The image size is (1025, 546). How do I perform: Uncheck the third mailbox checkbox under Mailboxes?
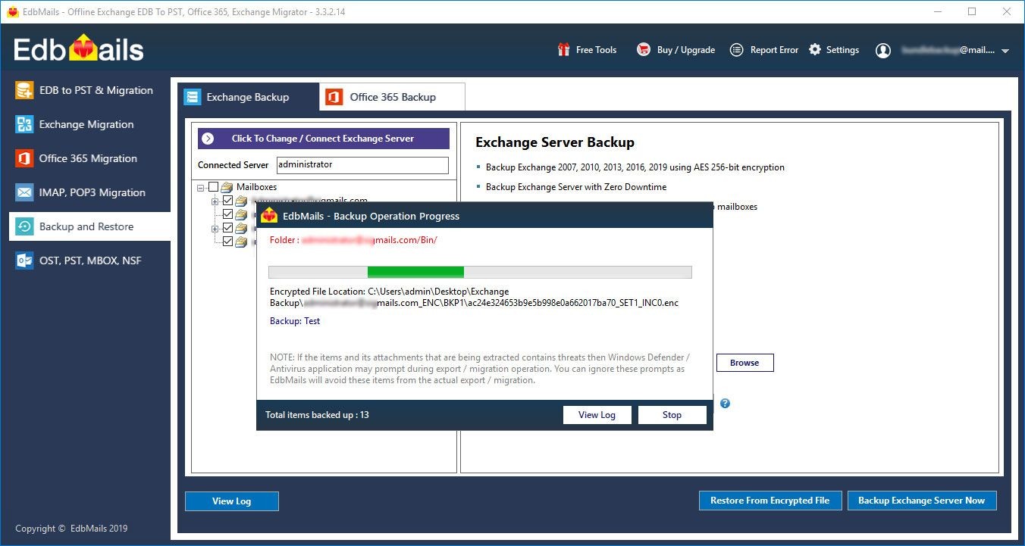click(x=227, y=228)
